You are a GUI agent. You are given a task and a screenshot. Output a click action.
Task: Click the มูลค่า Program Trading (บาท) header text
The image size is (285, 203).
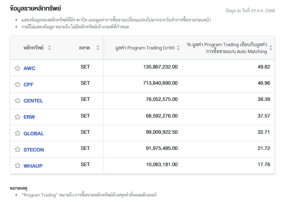145,48
